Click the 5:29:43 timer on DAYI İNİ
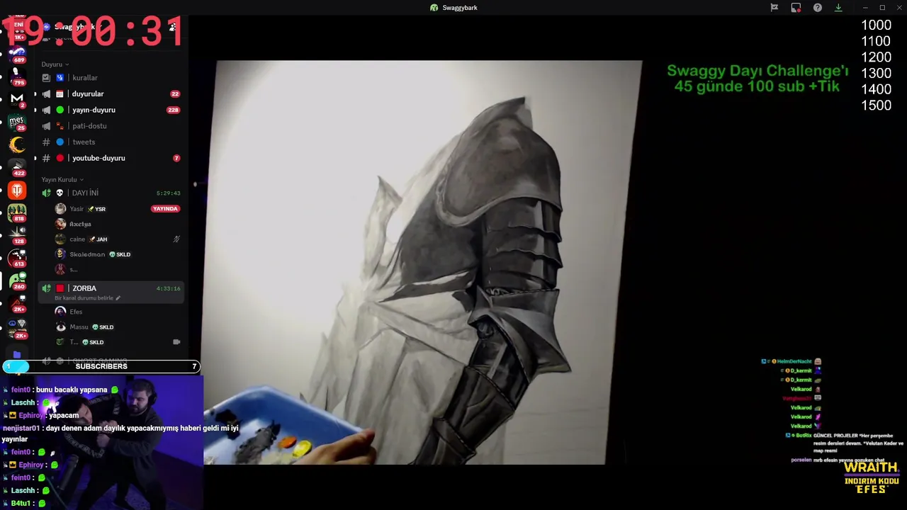This screenshot has height=510, width=907. [168, 193]
